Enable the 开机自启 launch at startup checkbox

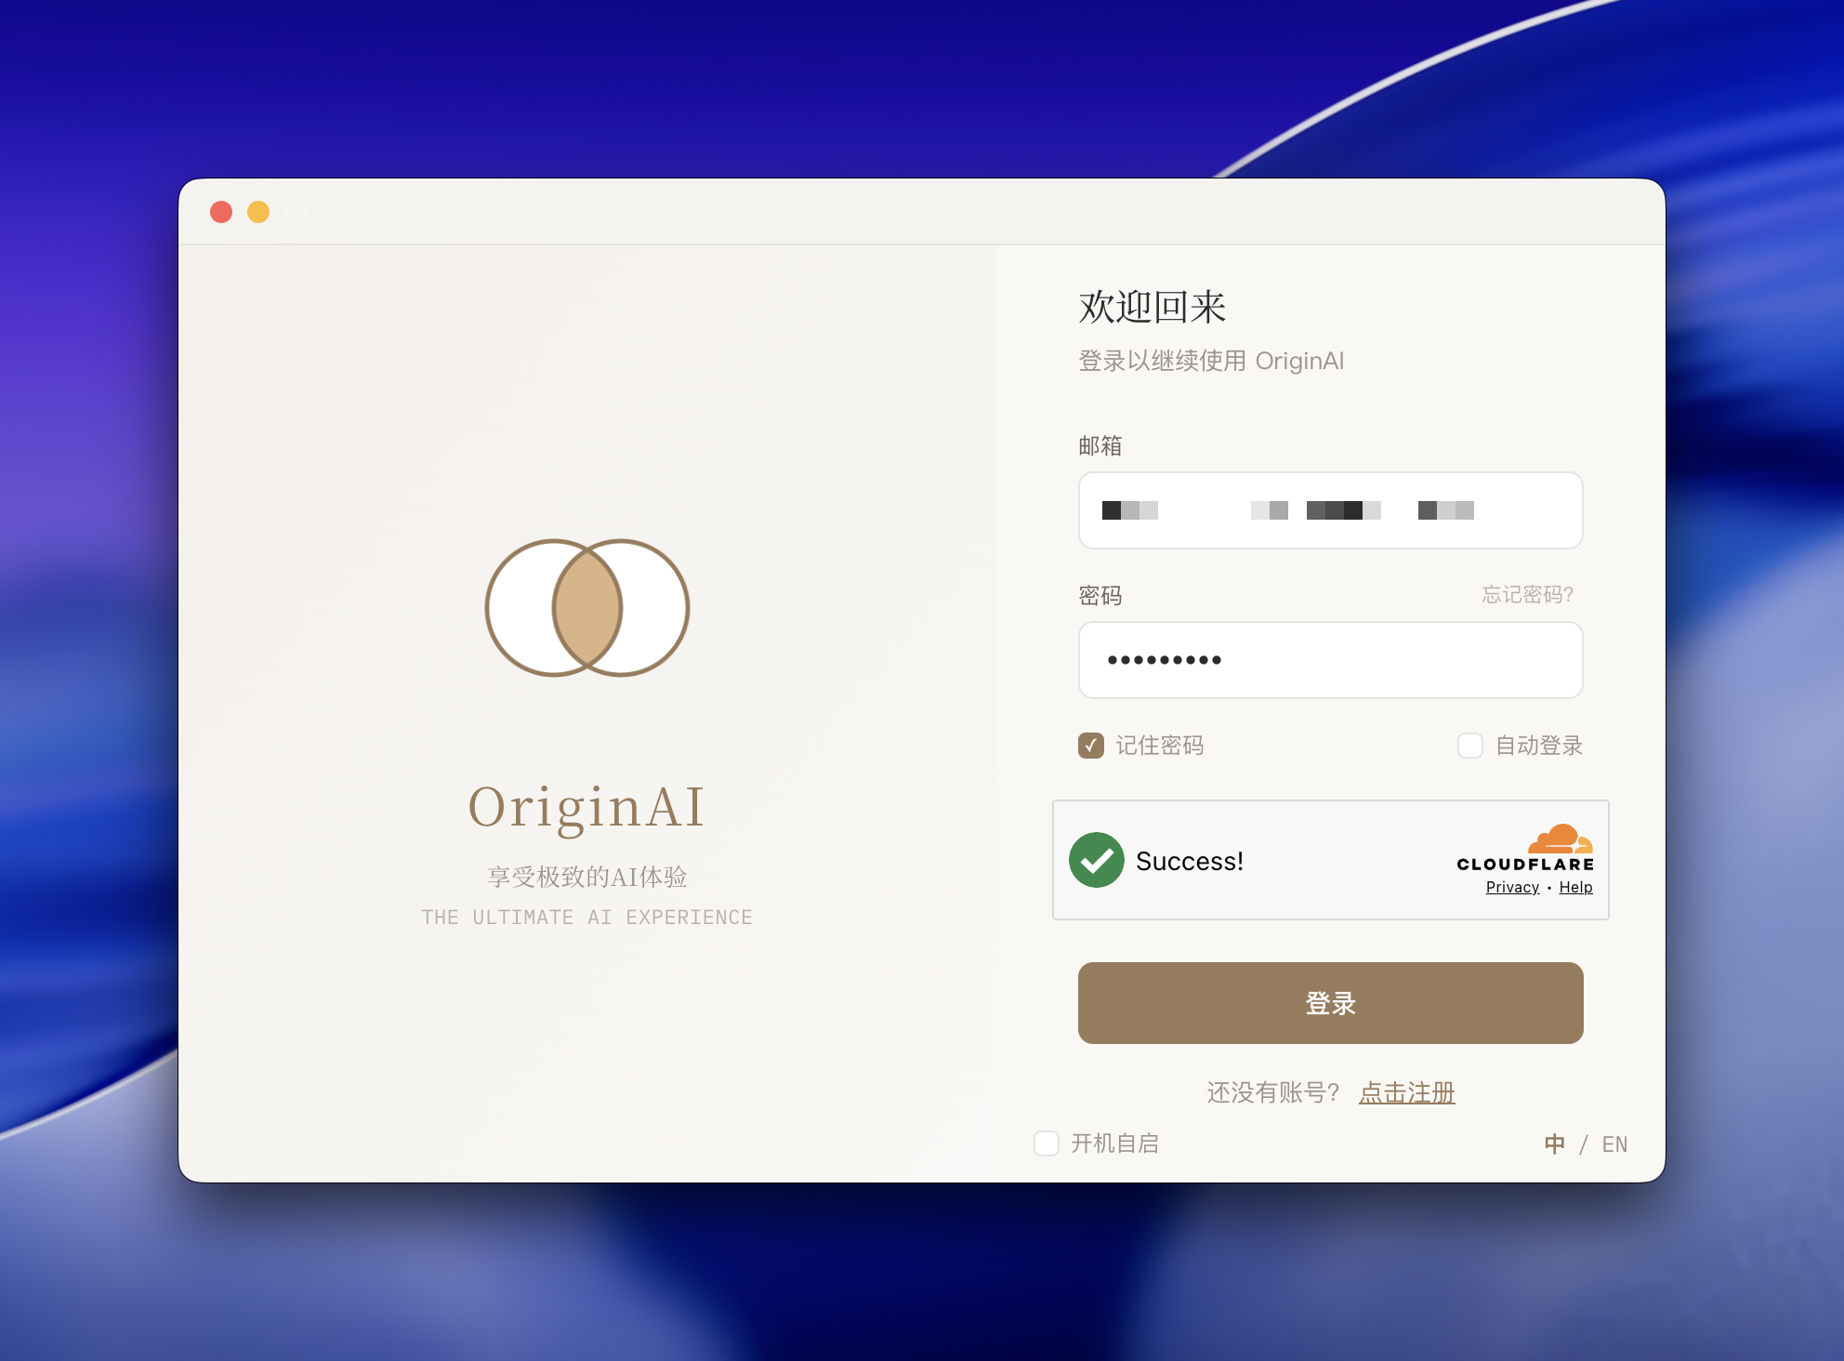pyautogui.click(x=1047, y=1143)
